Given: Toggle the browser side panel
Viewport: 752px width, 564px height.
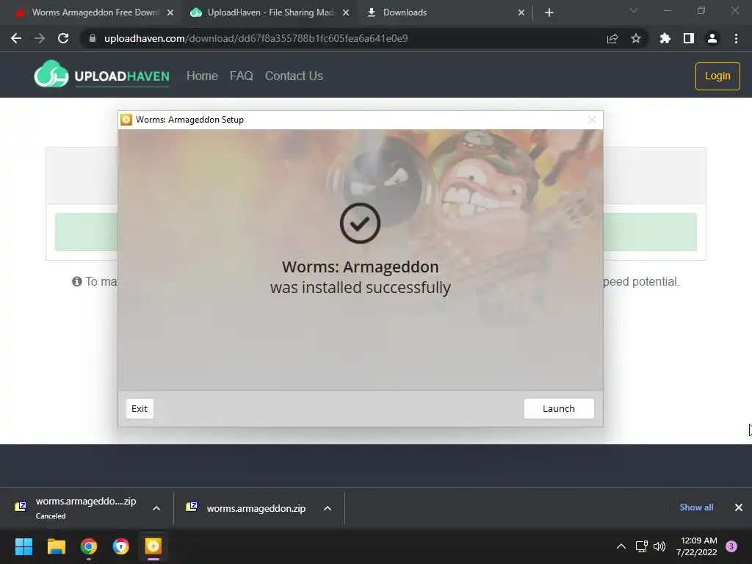Looking at the screenshot, I should (x=689, y=38).
